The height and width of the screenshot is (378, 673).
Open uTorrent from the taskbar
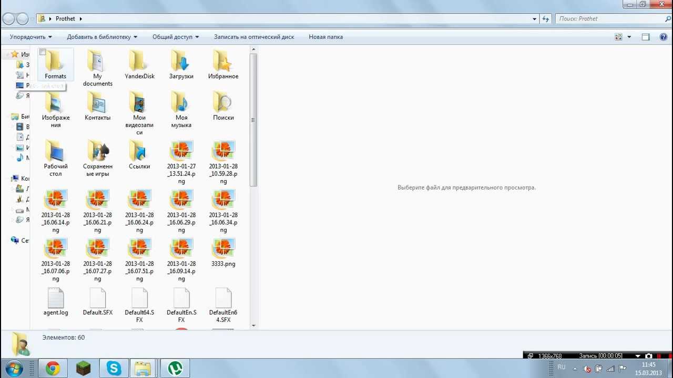[175, 369]
